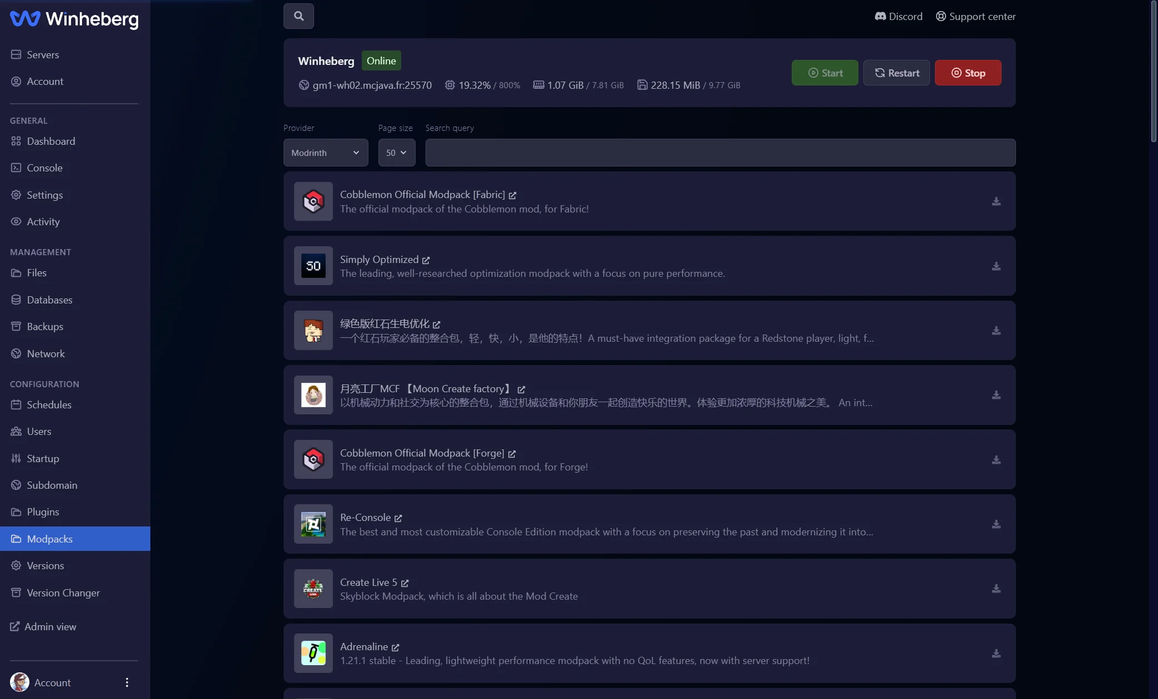Download the Adrenaline modpack
1158x699 pixels.
click(996, 654)
